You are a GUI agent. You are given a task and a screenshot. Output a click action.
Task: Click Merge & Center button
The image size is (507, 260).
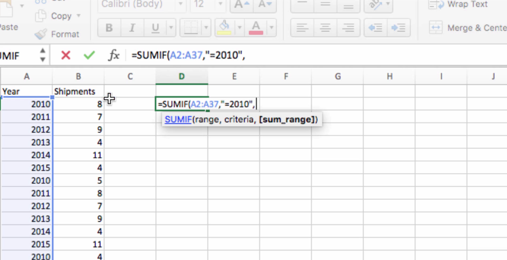pos(468,28)
